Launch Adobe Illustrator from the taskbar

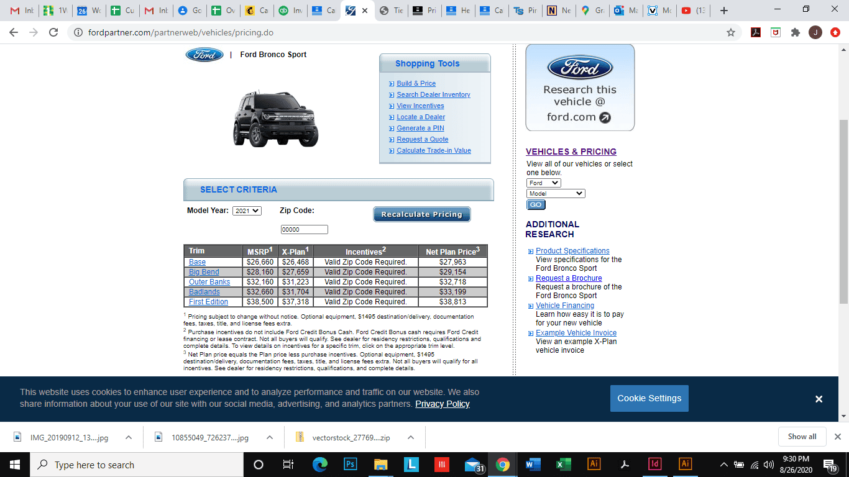[x=594, y=464]
